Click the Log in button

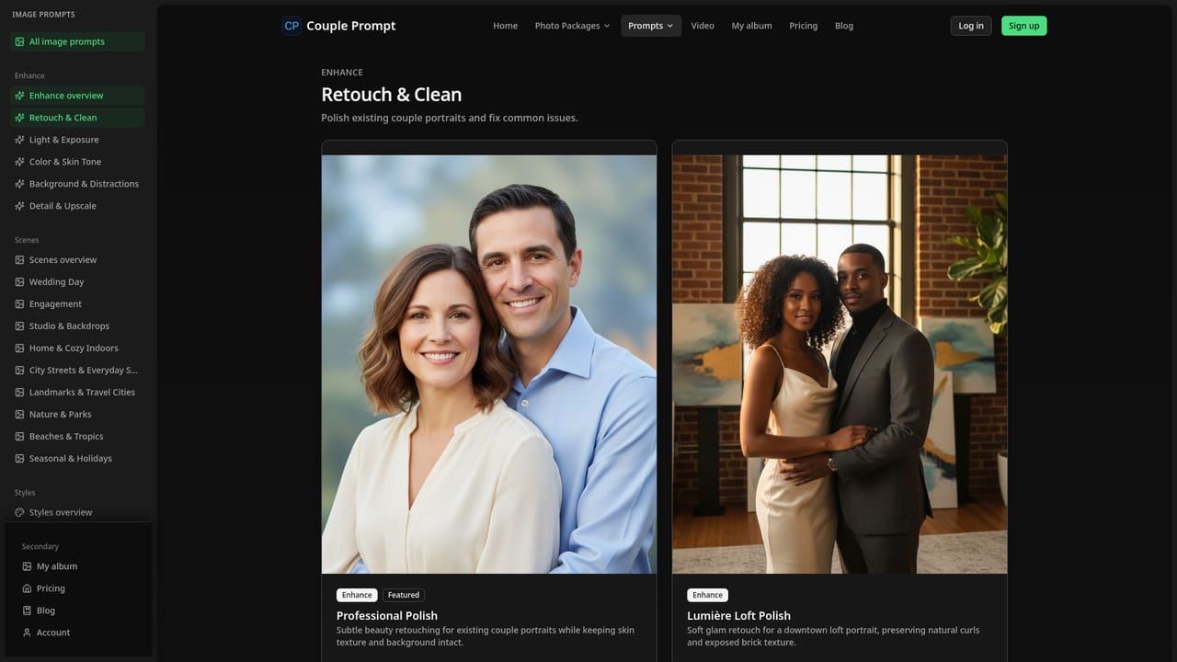coord(971,26)
